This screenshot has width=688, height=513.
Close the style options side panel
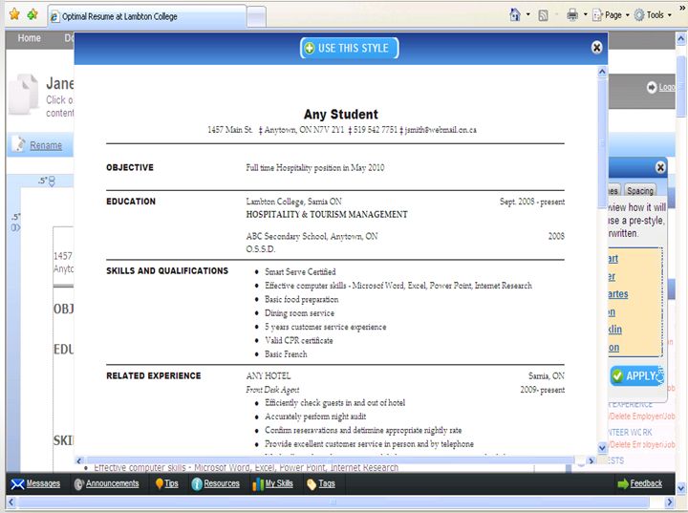click(x=660, y=167)
